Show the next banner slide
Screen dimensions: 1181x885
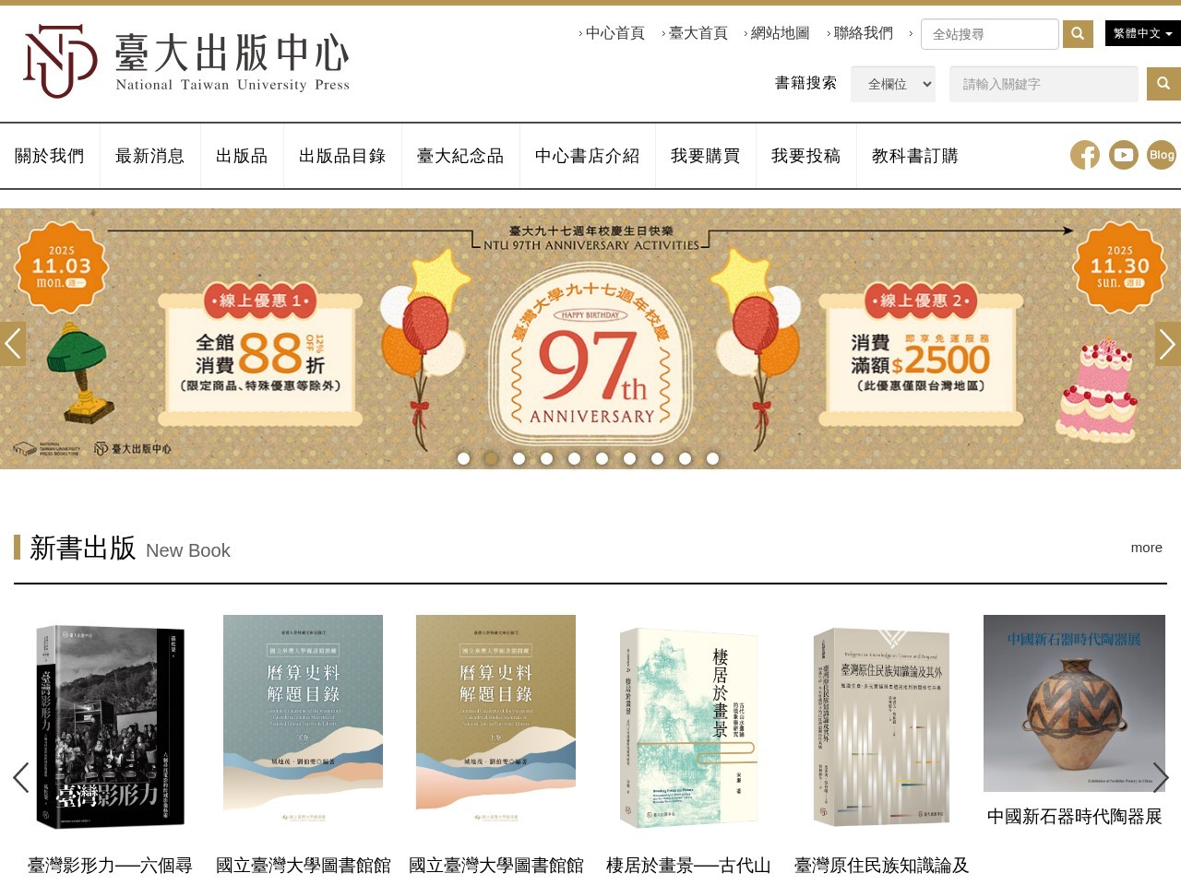click(1168, 344)
